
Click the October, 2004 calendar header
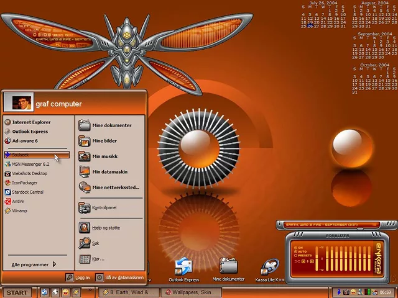point(374,65)
